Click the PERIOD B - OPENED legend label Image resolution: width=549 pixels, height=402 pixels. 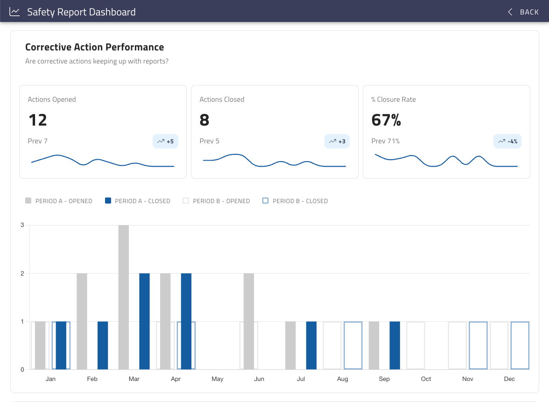click(221, 201)
